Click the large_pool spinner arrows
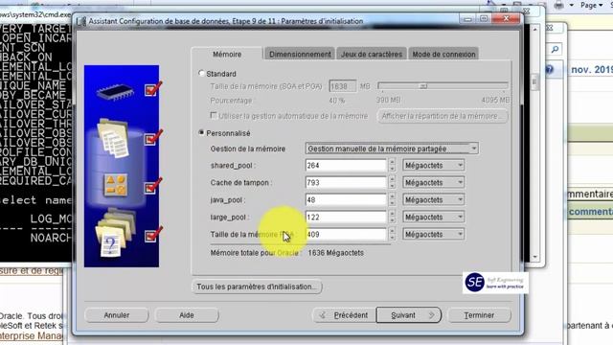This screenshot has width=613, height=345. [x=392, y=218]
